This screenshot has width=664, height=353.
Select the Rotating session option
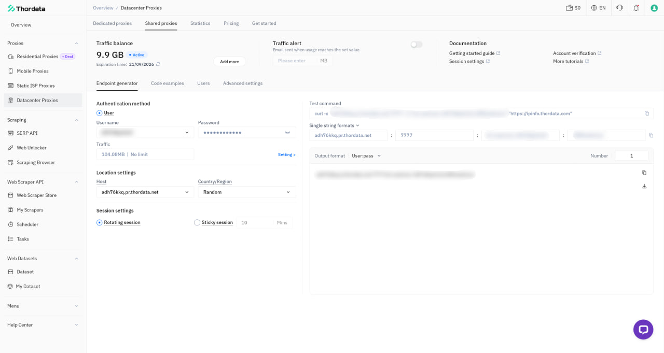(118, 222)
